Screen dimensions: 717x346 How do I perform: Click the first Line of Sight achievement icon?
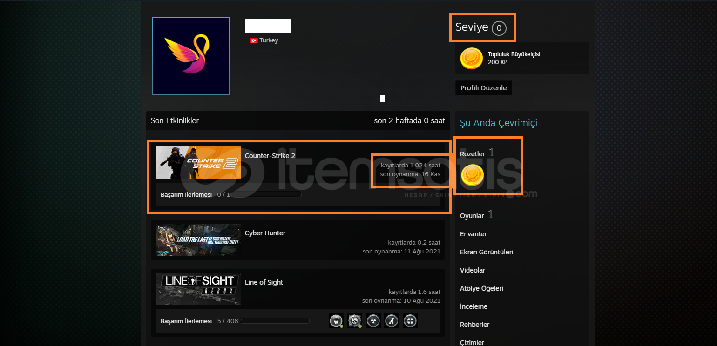point(336,321)
